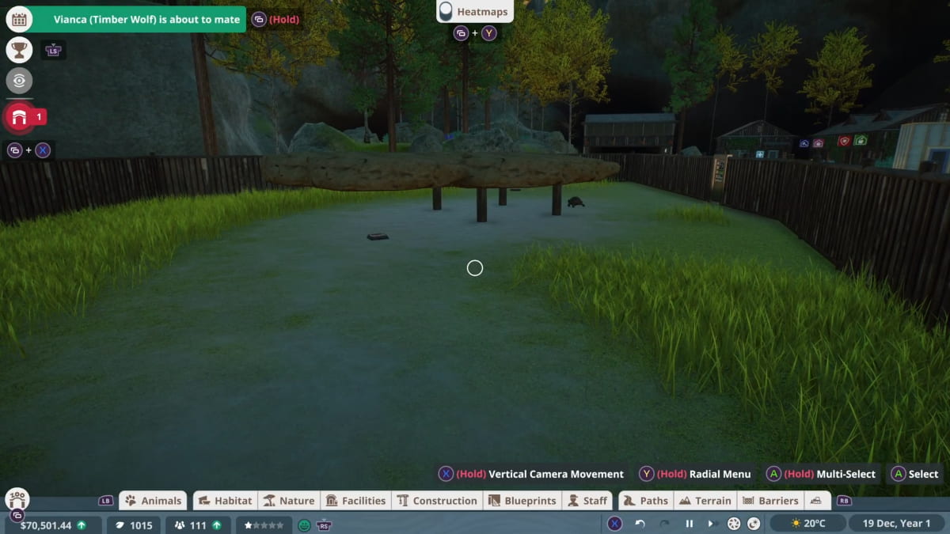Expand the guest happiness smiley indicator
The height and width of the screenshot is (534, 950).
point(303,524)
